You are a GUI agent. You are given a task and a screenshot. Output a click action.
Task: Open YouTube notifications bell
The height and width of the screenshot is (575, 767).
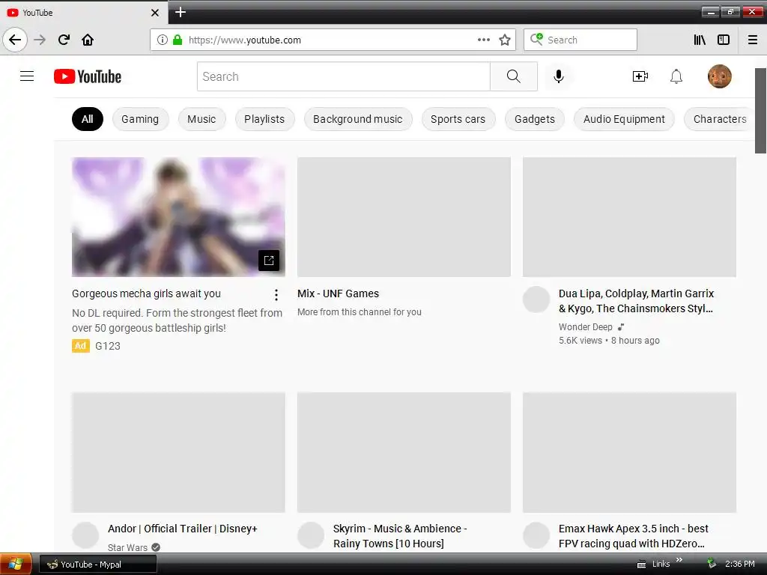coord(676,76)
